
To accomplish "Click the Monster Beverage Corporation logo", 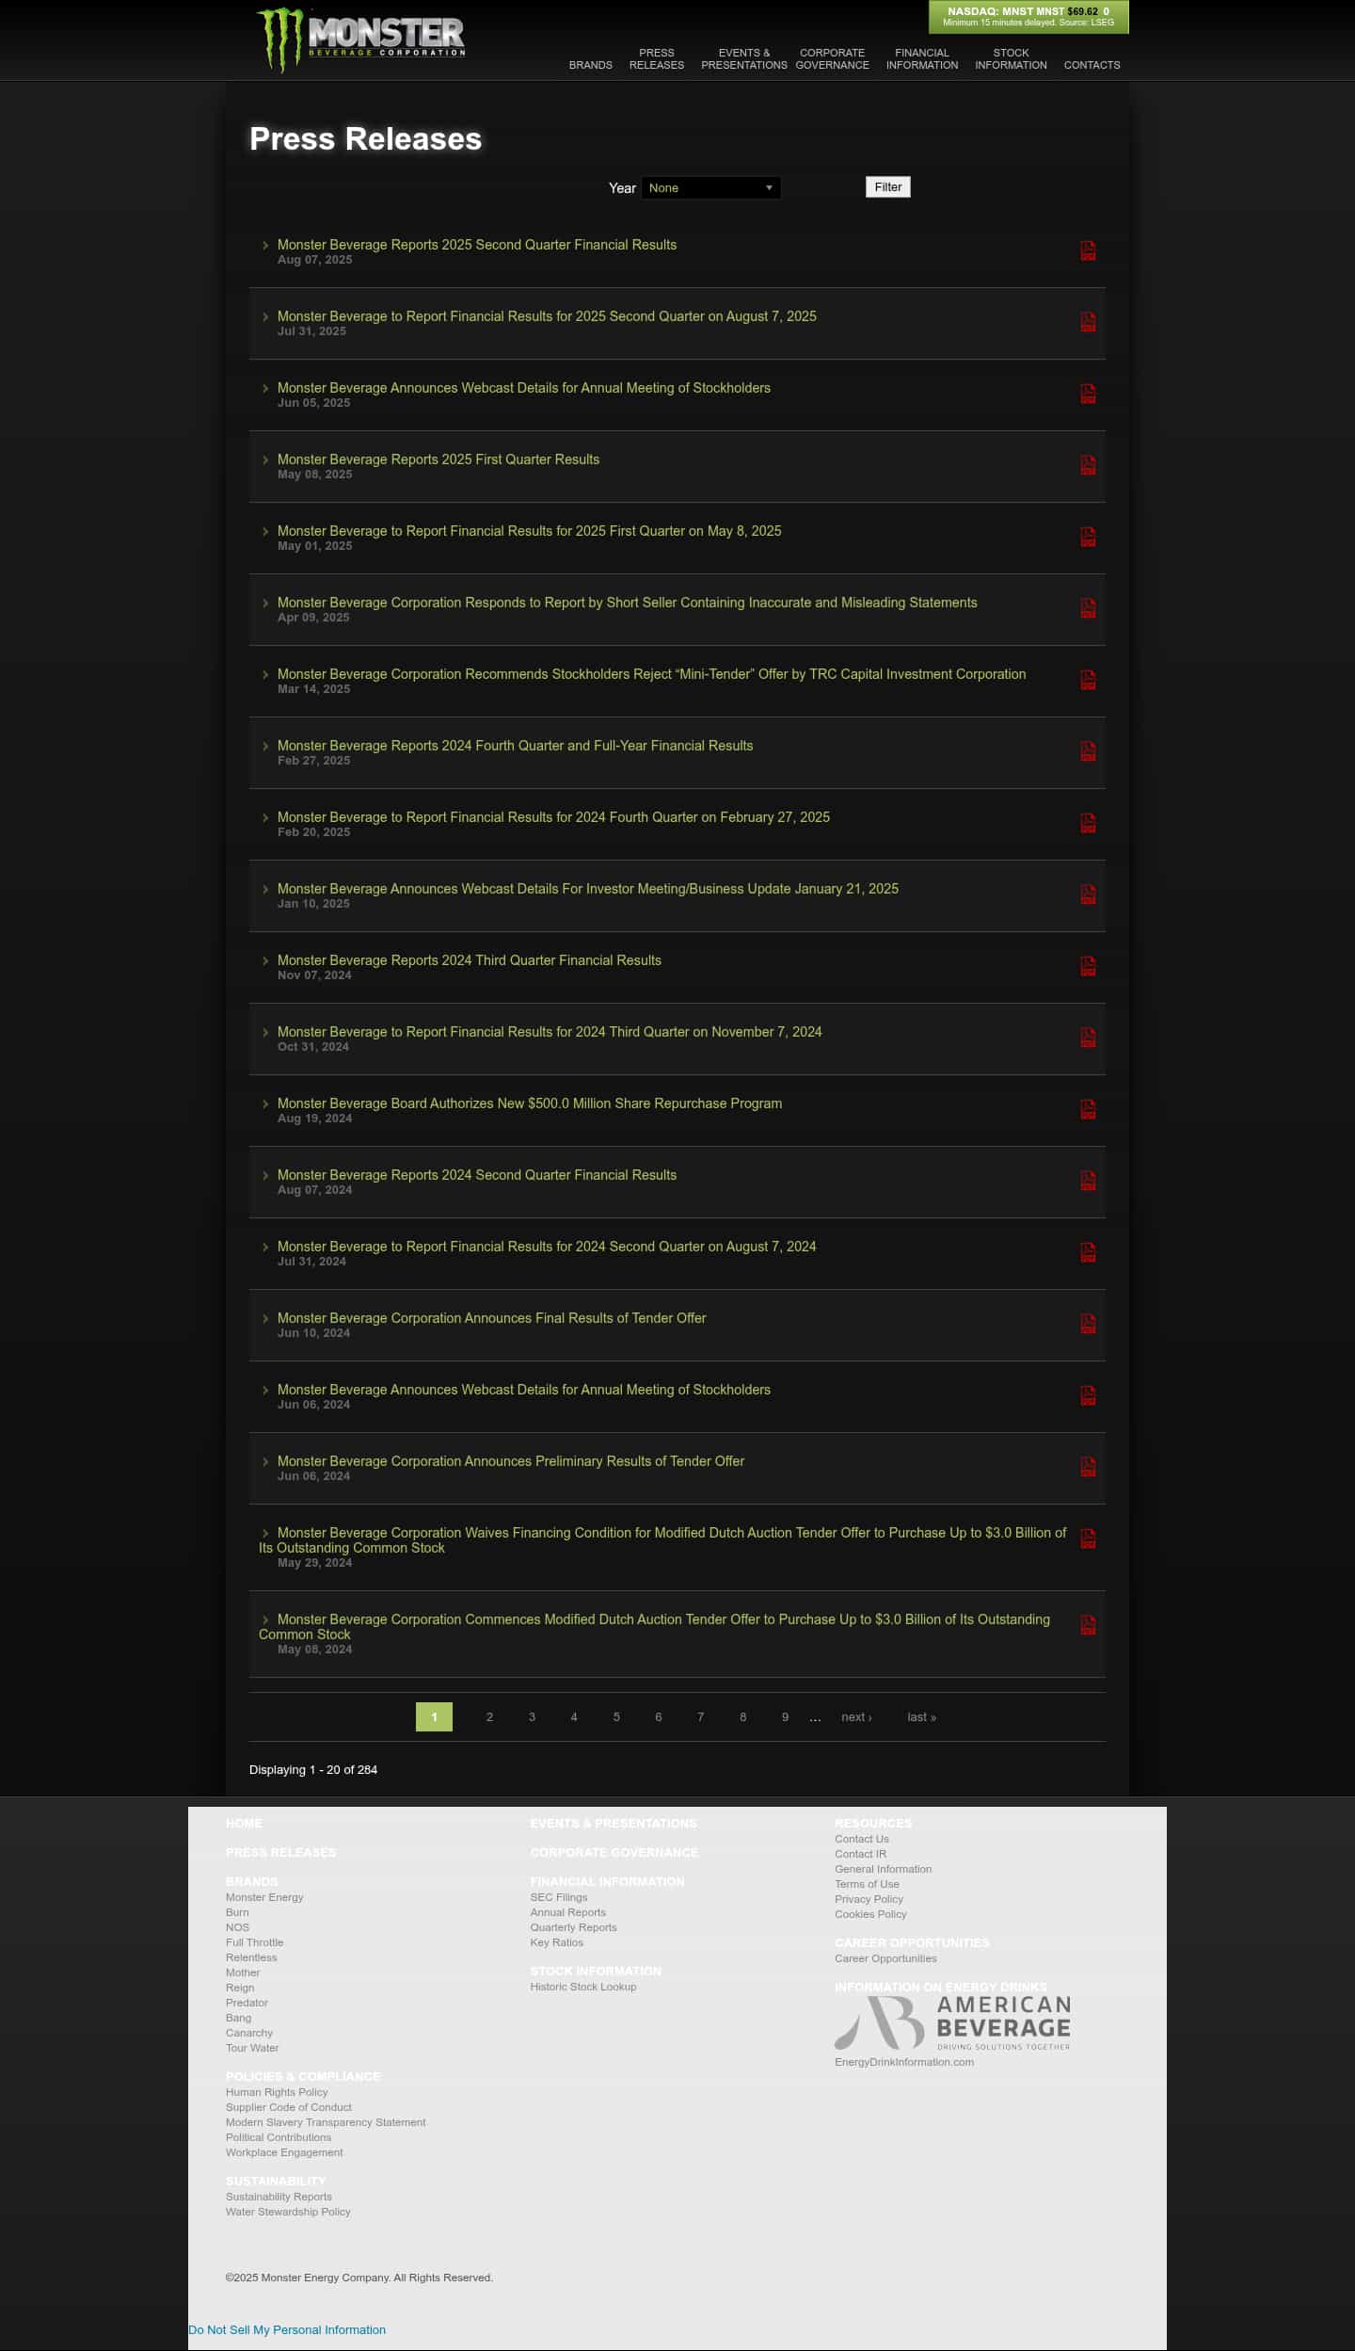I will [361, 40].
